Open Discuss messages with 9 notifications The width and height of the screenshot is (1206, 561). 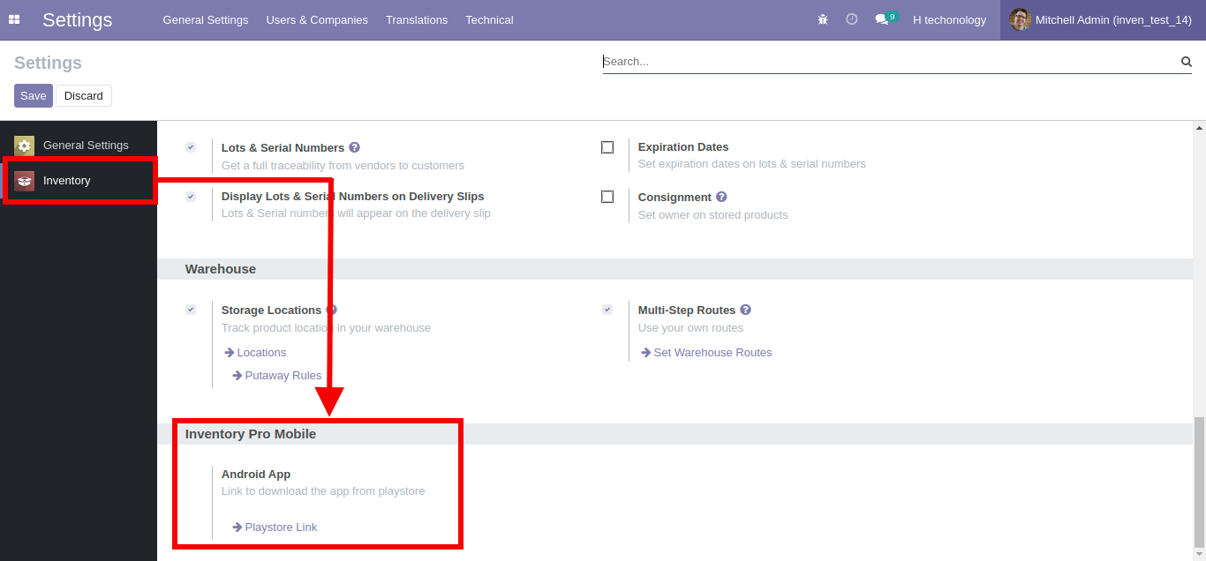tap(880, 19)
